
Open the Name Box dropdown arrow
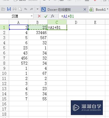pyautogui.click(x=32, y=16)
